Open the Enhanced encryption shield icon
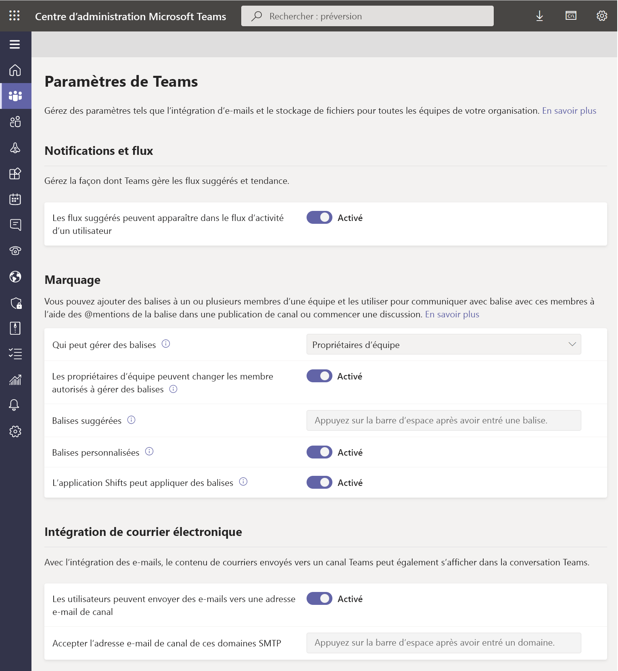This screenshot has width=618, height=671. pos(16,303)
